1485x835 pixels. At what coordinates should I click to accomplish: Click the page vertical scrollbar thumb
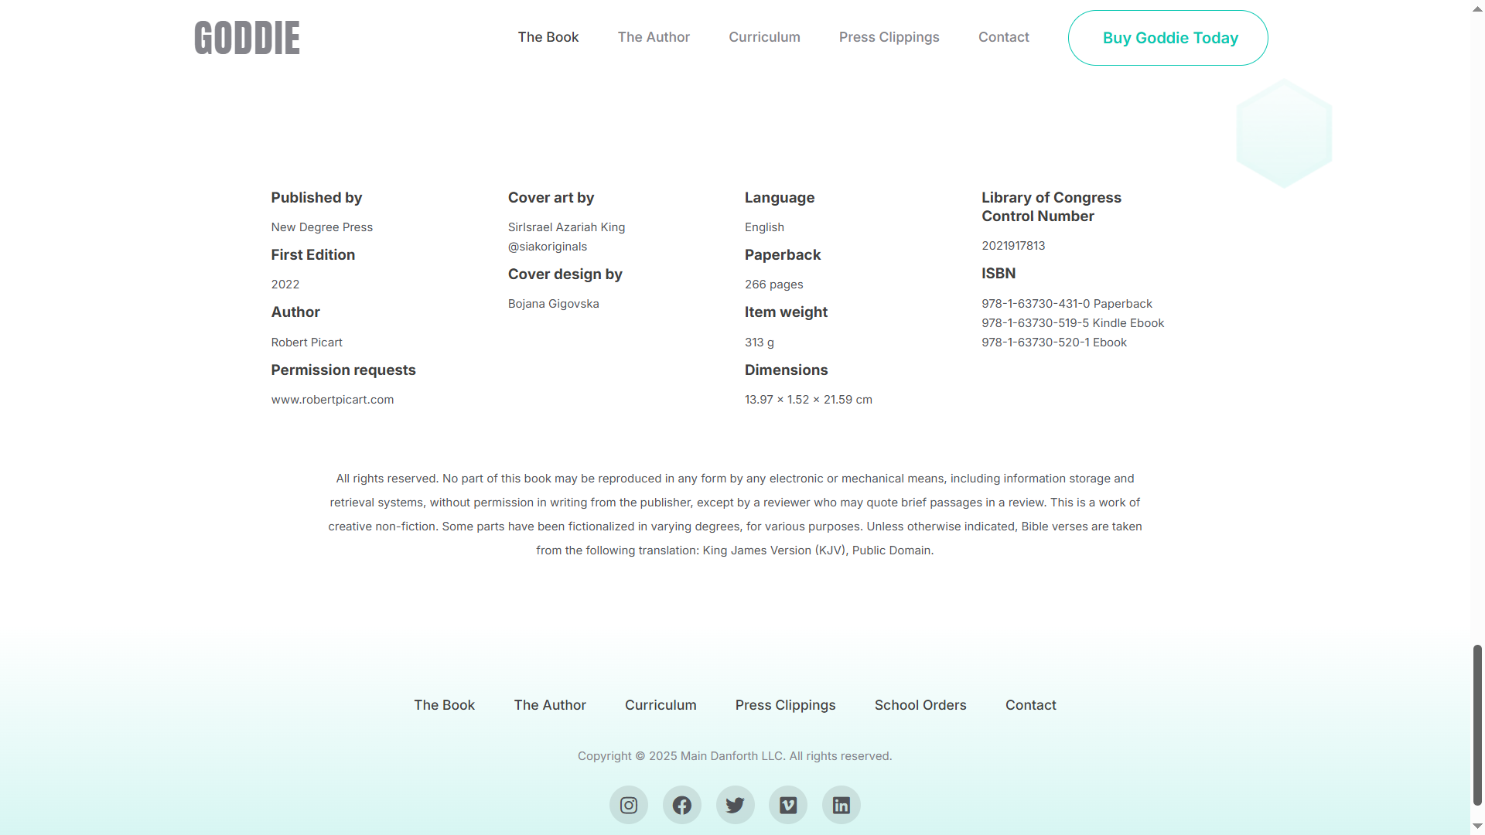[1477, 725]
